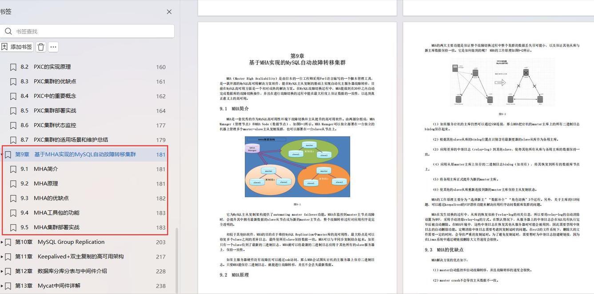Click the 添加书签 button
Image resolution: width=594 pixels, height=294 pixels.
(17, 47)
